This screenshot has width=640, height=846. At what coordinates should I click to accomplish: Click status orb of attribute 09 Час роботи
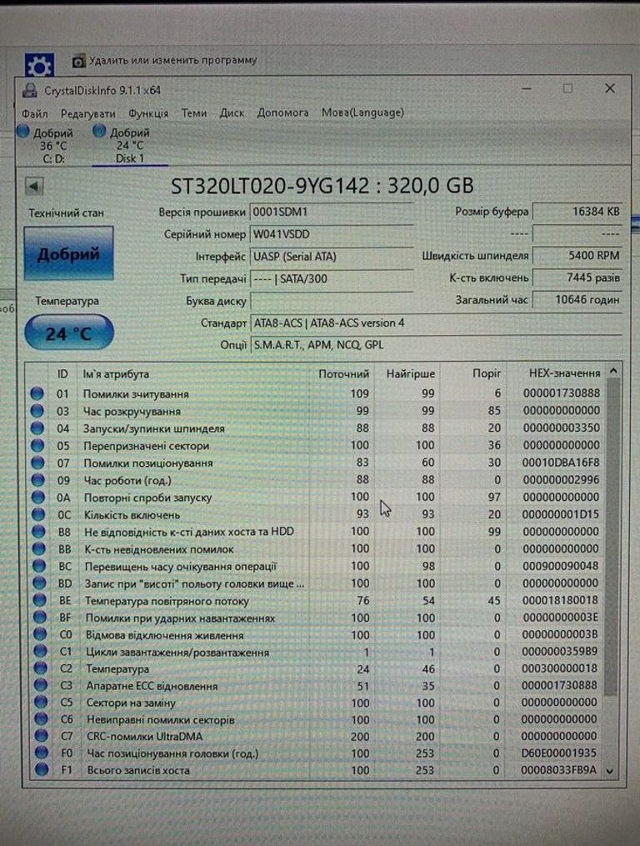tap(37, 480)
